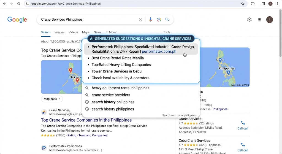The height and width of the screenshot is (154, 282).
Task: Select Best Crane Rental Rates Manila suggestion
Action: [118, 58]
